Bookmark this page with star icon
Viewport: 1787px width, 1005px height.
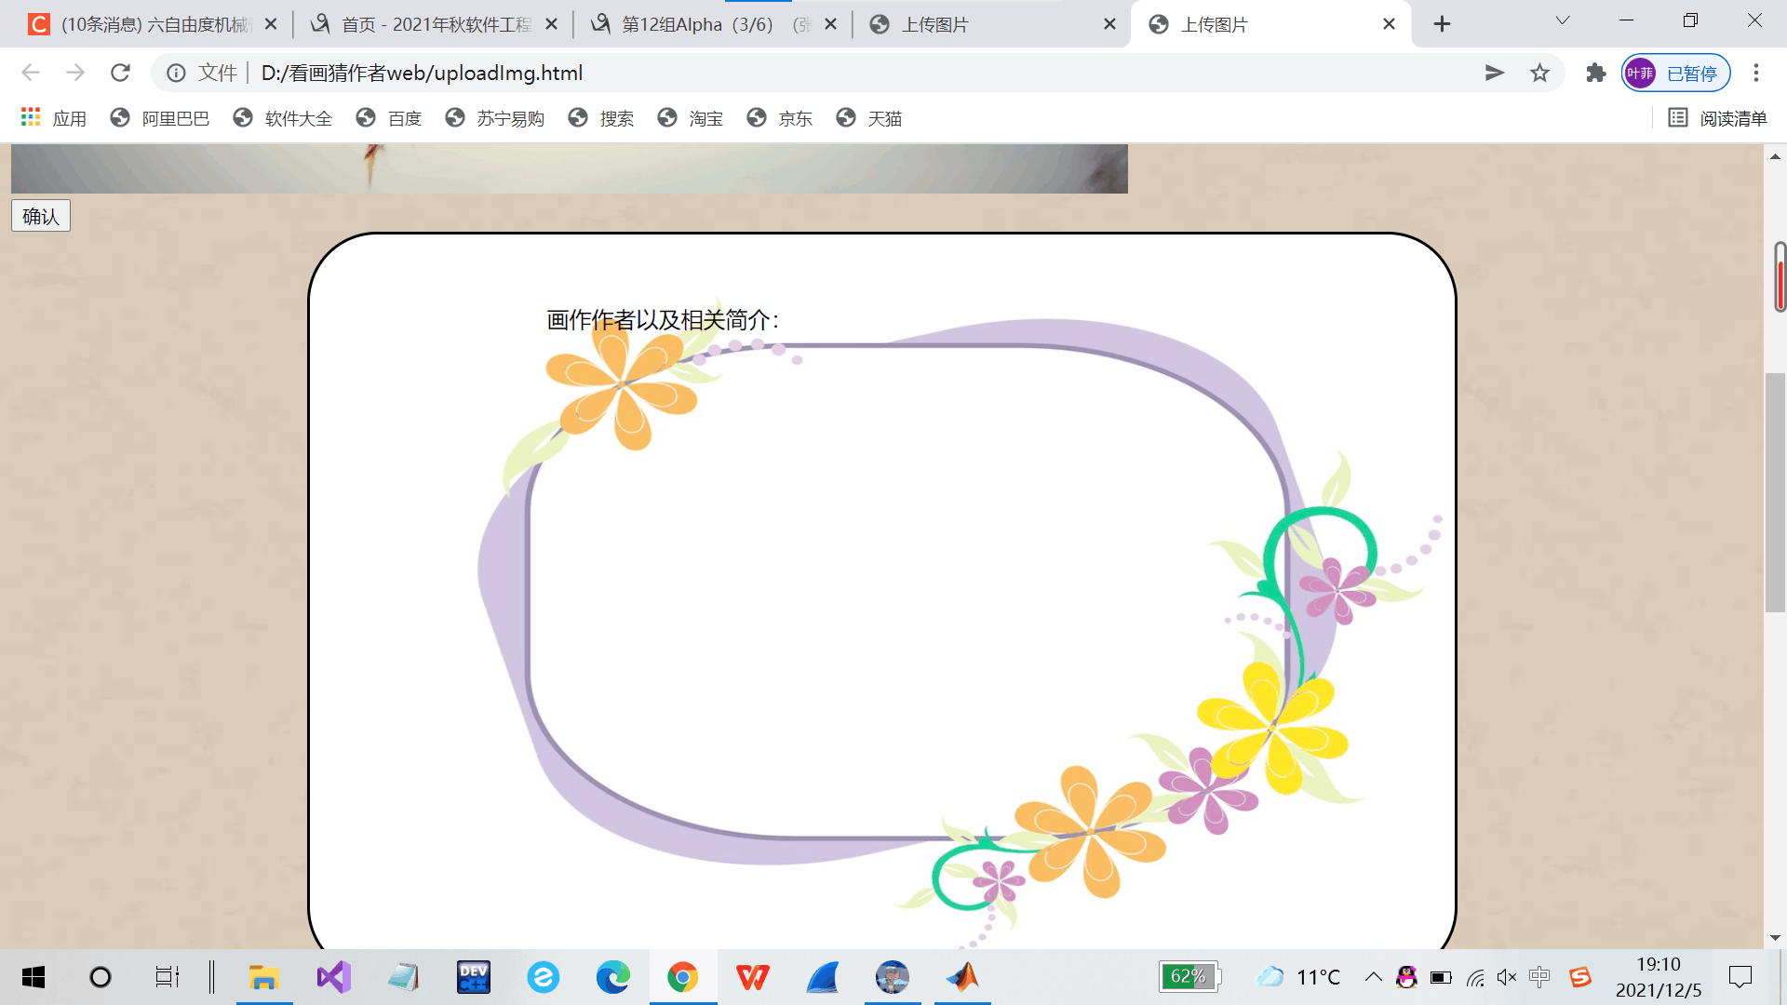(1539, 73)
